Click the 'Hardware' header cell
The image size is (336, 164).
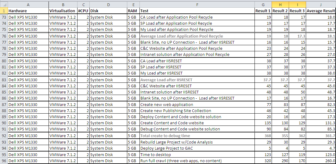coord(28,11)
